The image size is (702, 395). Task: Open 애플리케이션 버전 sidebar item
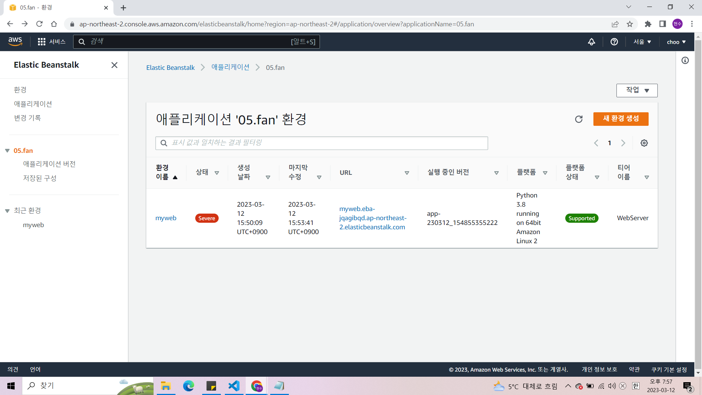pyautogui.click(x=49, y=164)
